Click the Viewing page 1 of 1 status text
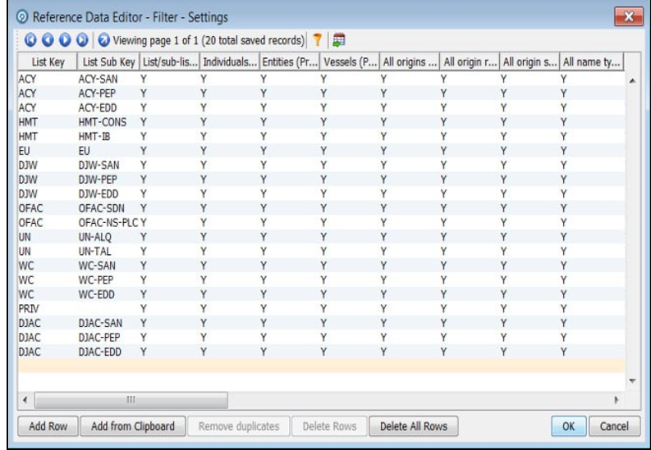This screenshot has width=651, height=450. tap(209, 40)
